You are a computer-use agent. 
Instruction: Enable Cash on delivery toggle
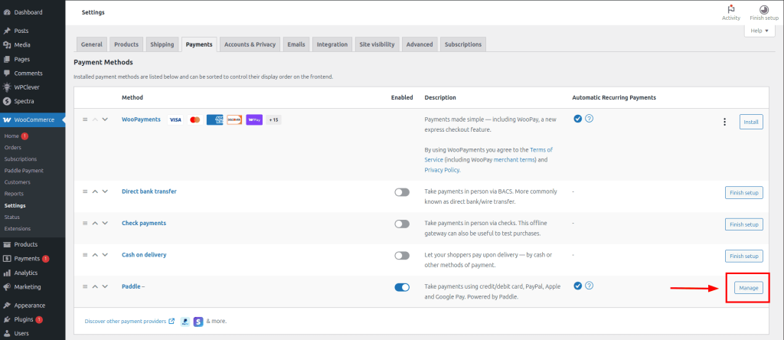(x=402, y=256)
